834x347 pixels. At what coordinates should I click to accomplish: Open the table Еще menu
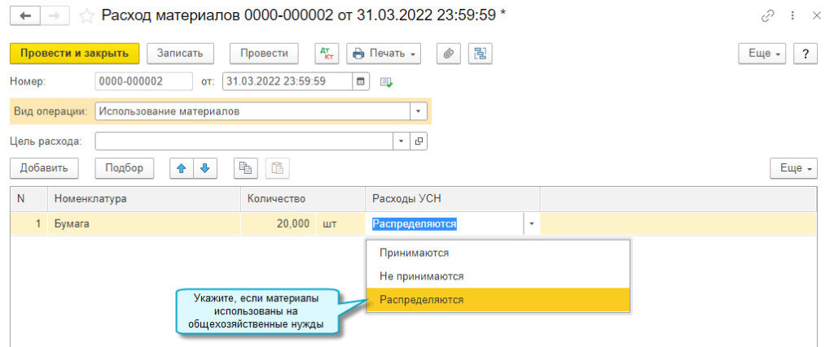point(793,168)
